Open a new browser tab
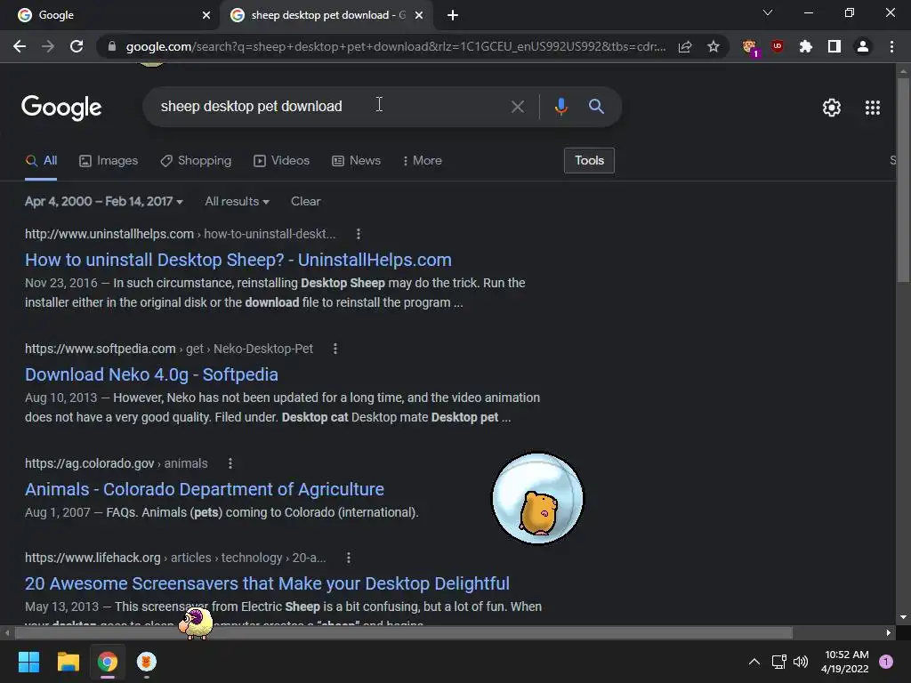 tap(453, 15)
